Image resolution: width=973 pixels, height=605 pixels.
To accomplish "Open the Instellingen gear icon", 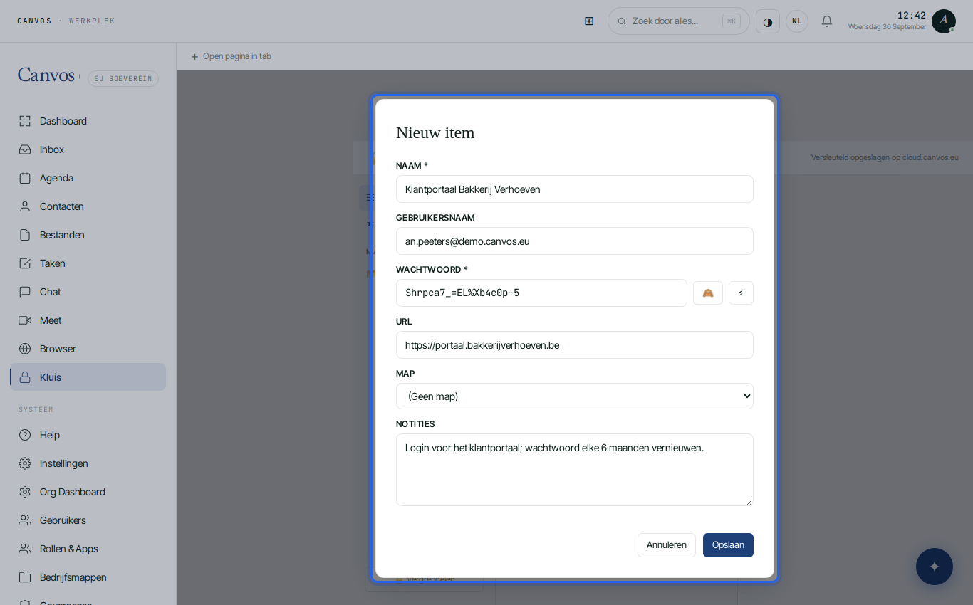I will (25, 463).
